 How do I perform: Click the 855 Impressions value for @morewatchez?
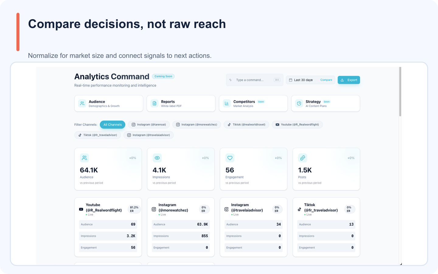coord(205,236)
